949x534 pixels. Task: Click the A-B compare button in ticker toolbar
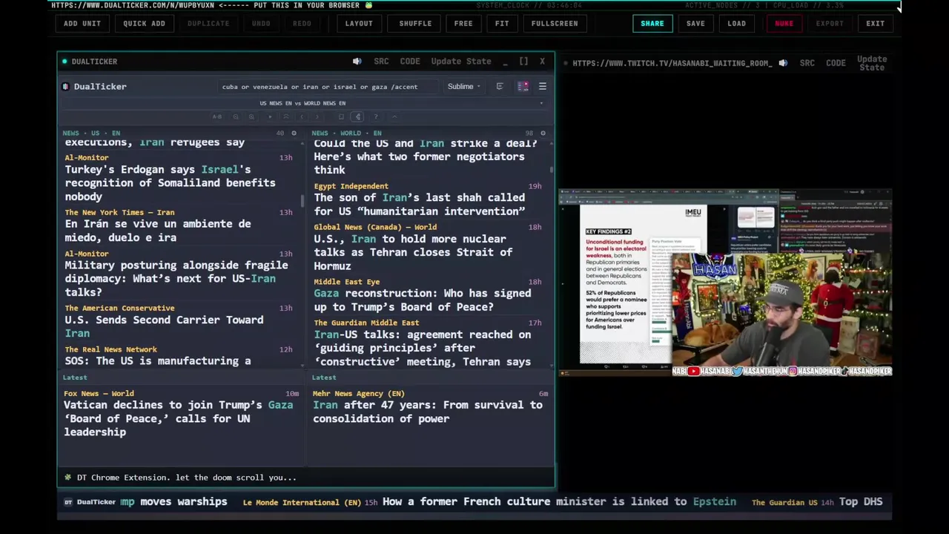pyautogui.click(x=217, y=116)
